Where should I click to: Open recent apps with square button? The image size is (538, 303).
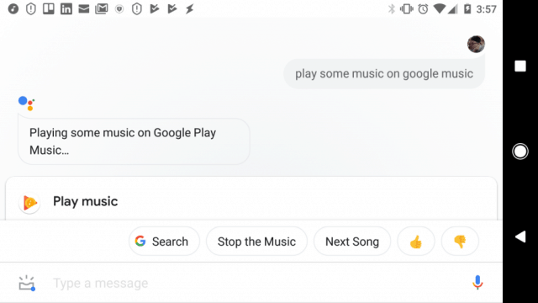tap(520, 66)
